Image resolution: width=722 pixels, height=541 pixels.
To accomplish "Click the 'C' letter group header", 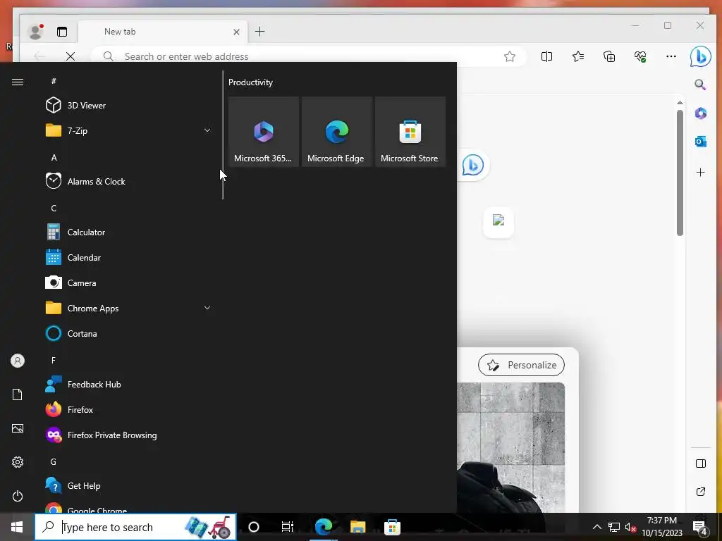I will tap(54, 208).
